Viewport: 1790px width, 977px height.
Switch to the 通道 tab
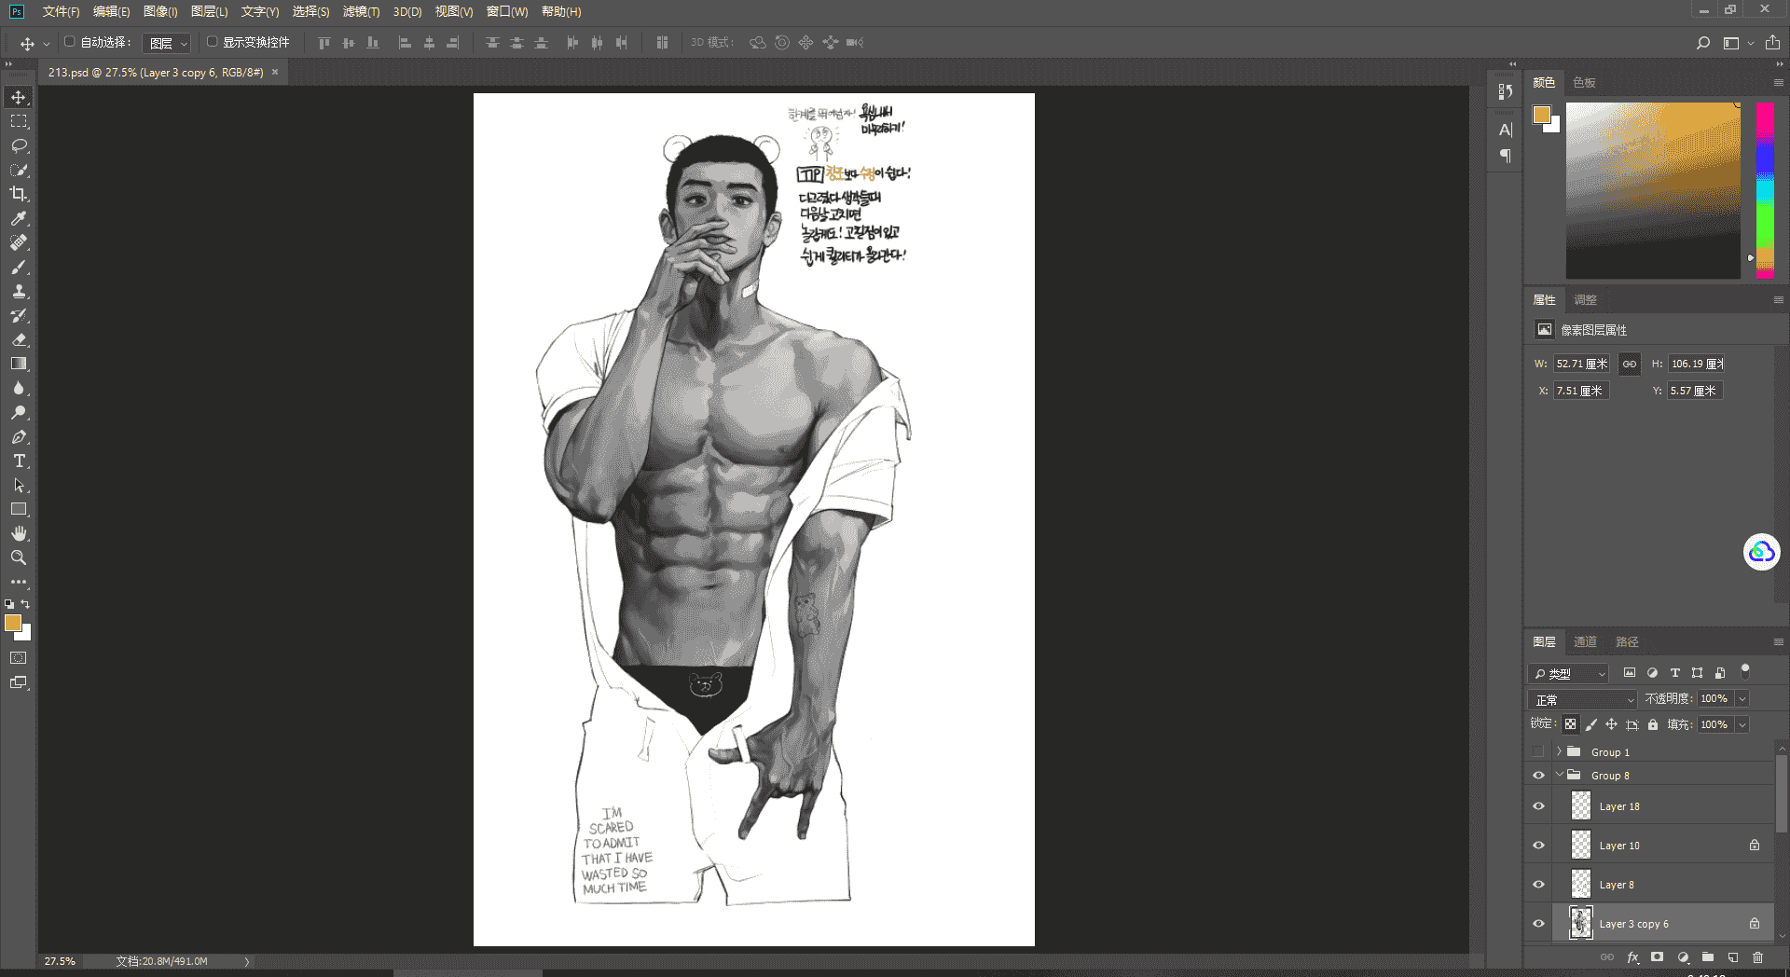tap(1585, 642)
